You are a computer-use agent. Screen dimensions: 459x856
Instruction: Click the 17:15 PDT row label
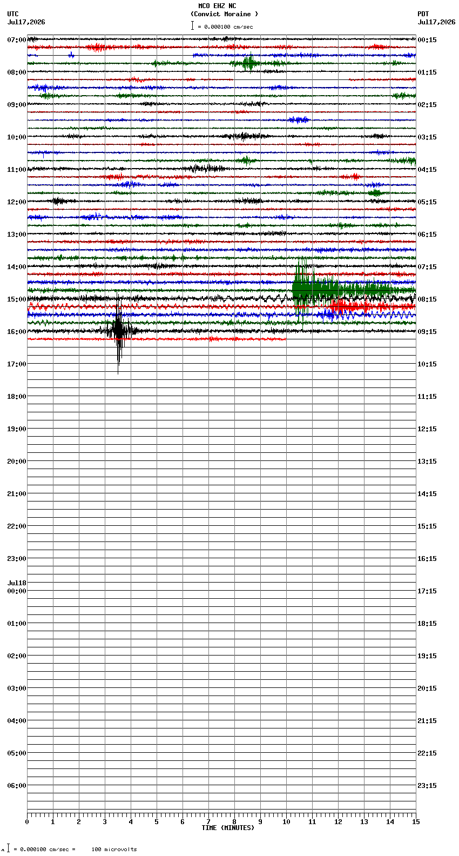(x=427, y=591)
